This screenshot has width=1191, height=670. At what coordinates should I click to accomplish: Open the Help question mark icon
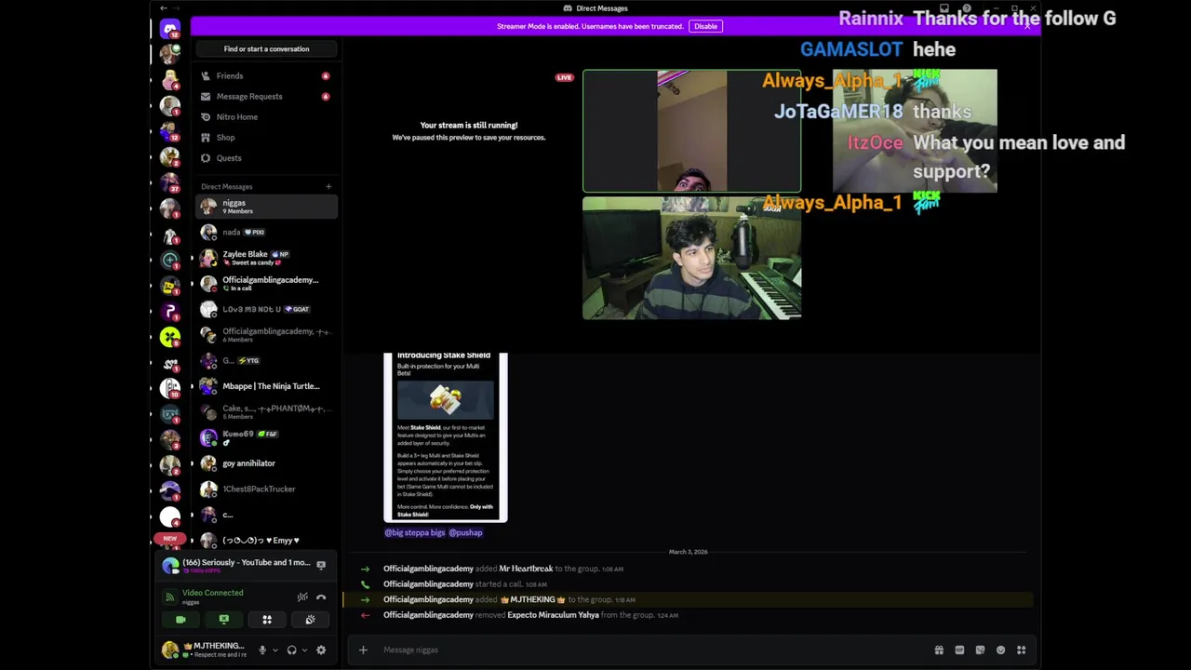[x=967, y=8]
